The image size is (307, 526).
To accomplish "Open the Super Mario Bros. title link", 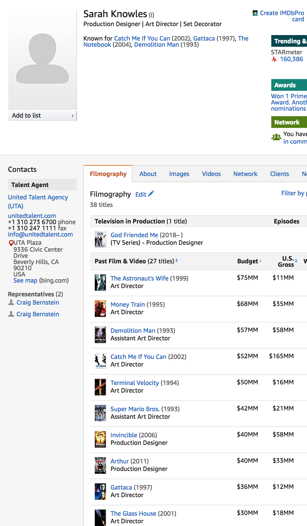I will point(135,409).
